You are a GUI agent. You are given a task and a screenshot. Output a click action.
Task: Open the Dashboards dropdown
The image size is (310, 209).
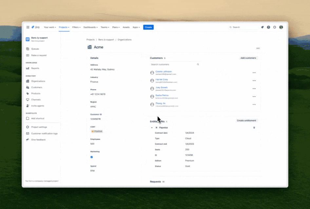90,27
